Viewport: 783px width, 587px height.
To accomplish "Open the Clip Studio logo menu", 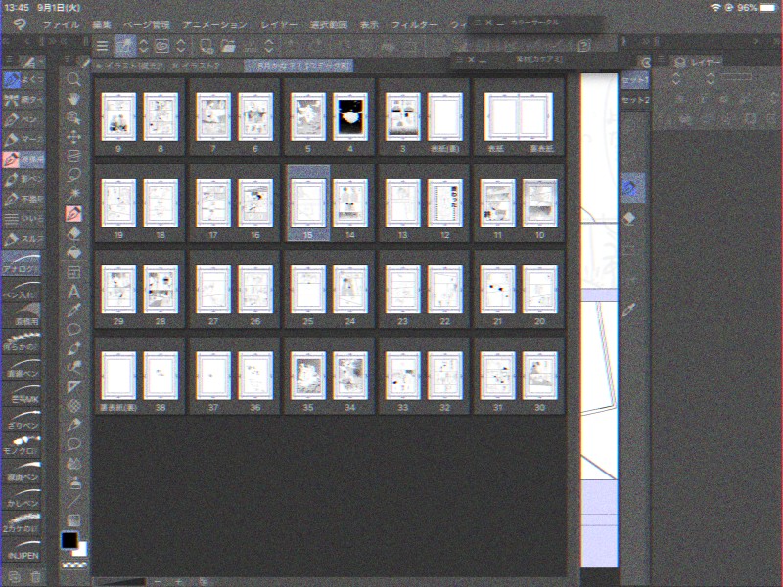I will click(x=20, y=24).
